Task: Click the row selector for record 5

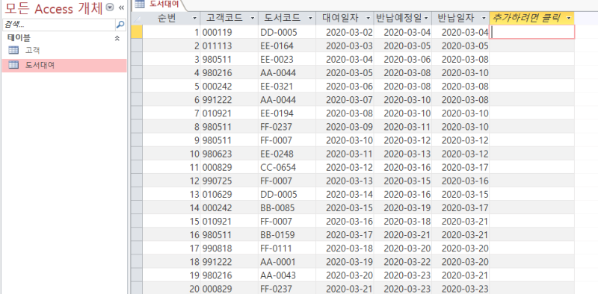Action: point(137,87)
